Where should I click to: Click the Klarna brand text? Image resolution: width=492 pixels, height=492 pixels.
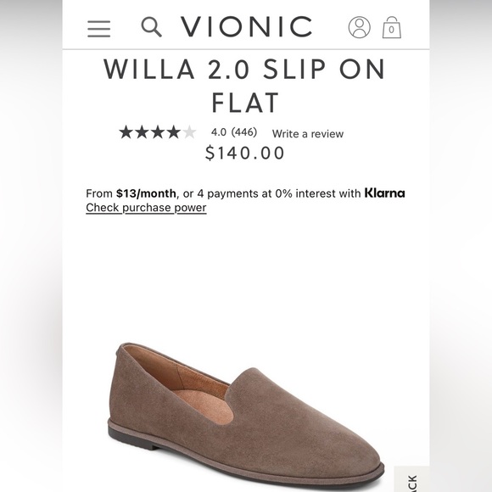pyautogui.click(x=384, y=193)
